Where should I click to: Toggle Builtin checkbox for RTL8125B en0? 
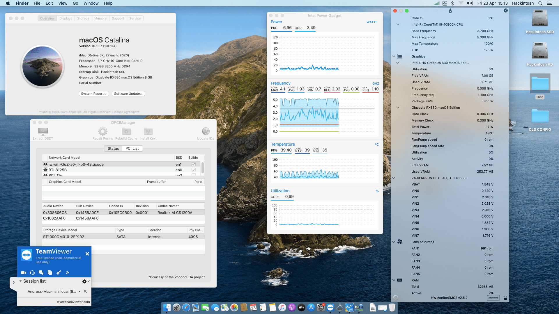coord(194,170)
